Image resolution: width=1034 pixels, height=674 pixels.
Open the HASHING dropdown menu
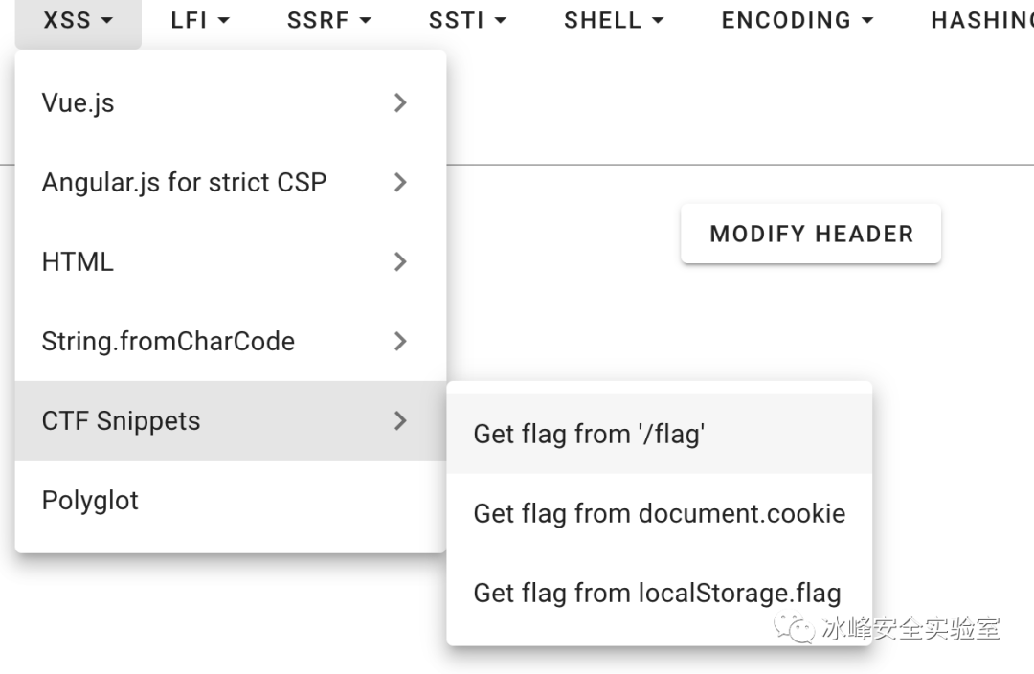pos(981,20)
